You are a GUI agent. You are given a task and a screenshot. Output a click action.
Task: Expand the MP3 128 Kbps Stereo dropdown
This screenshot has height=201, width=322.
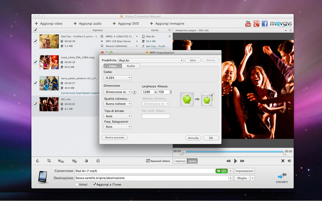137,41
